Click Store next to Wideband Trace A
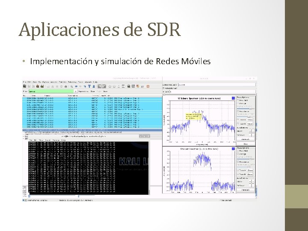 250,120
